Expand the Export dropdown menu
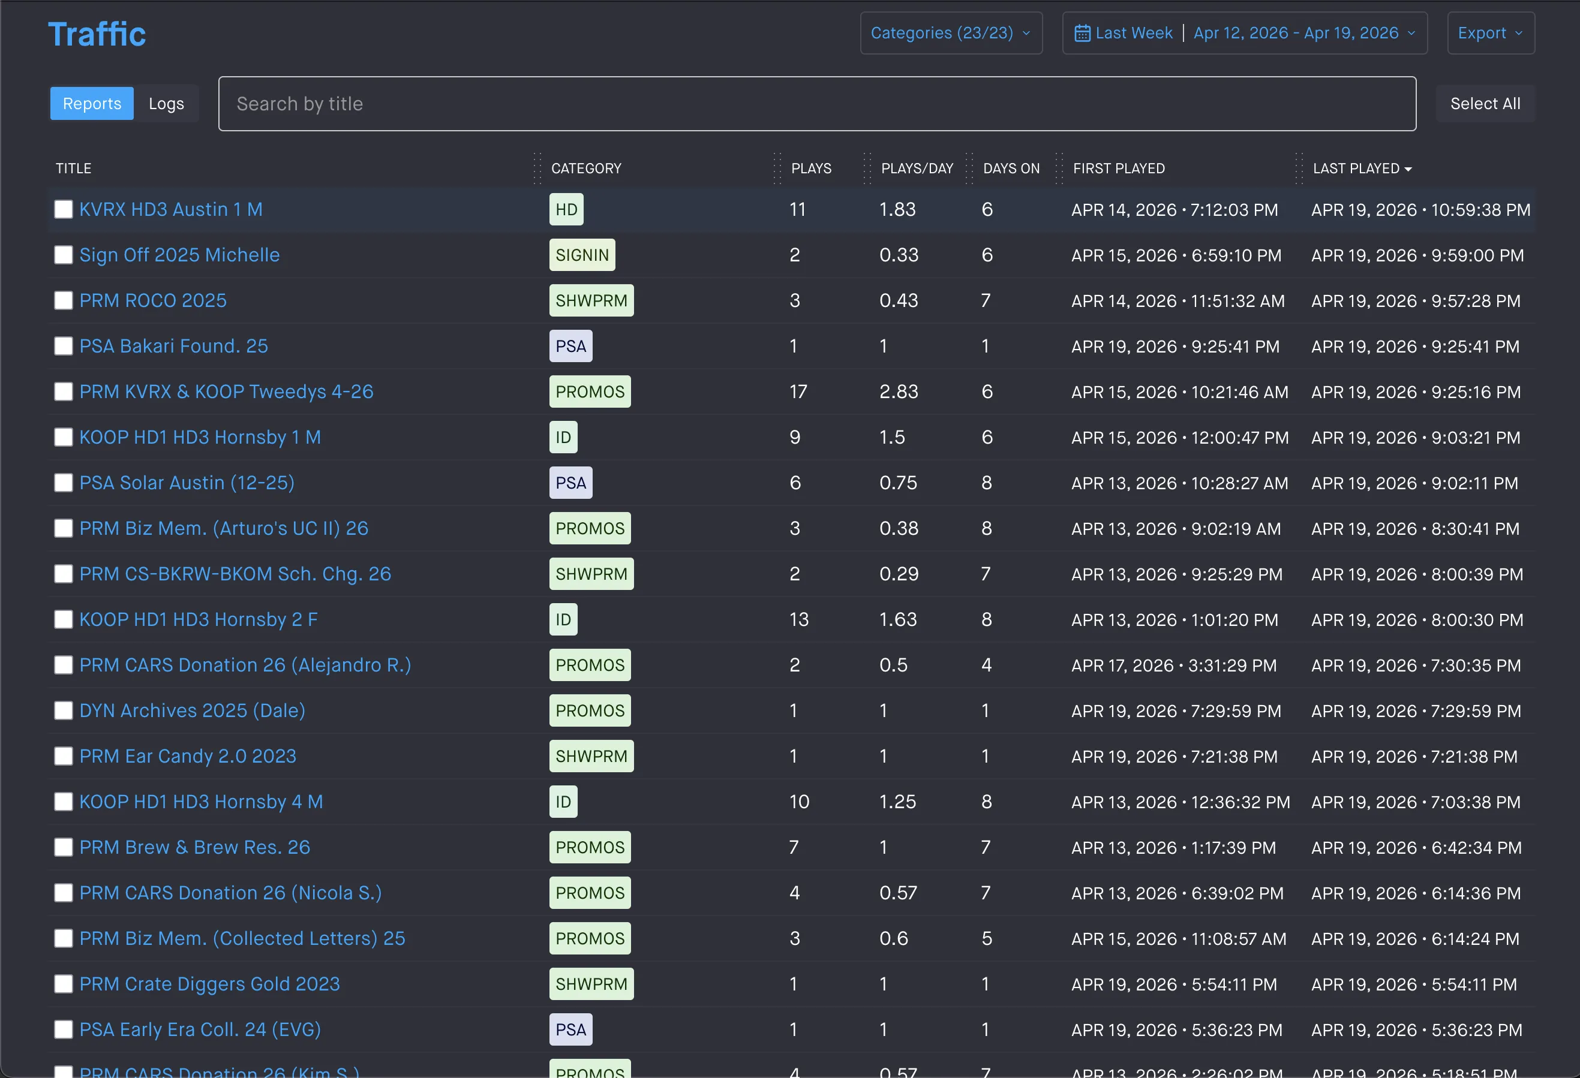1580x1078 pixels. pos(1490,34)
